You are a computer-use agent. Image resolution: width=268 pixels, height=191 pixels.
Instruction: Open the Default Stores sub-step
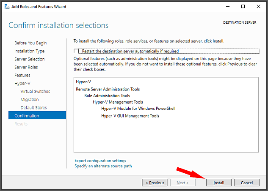point(33,108)
